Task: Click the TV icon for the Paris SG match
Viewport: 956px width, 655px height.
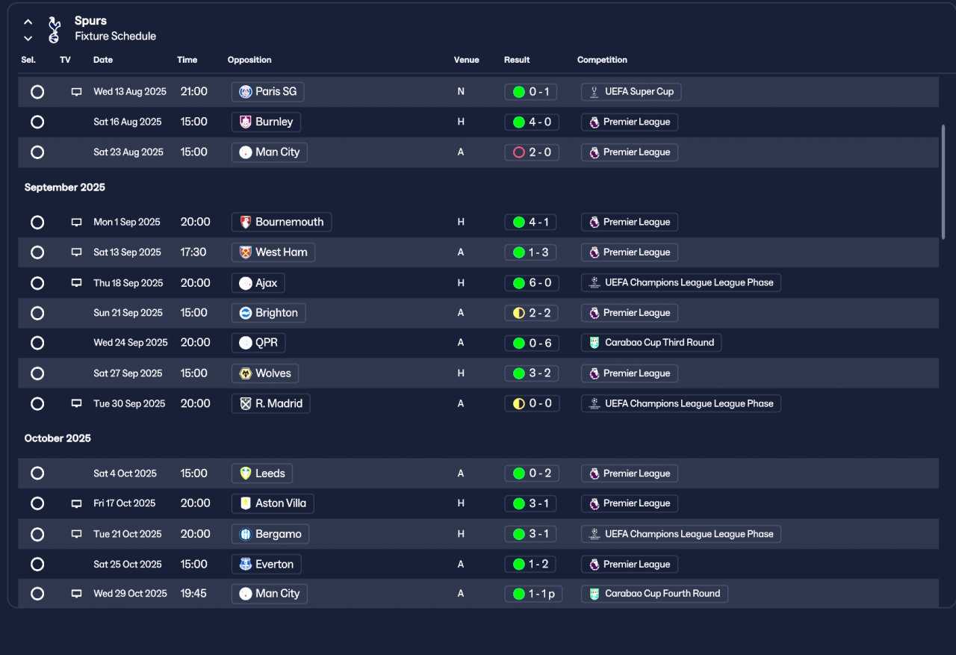Action: [76, 92]
